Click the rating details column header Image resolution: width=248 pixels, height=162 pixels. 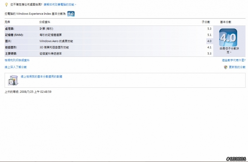(45, 22)
